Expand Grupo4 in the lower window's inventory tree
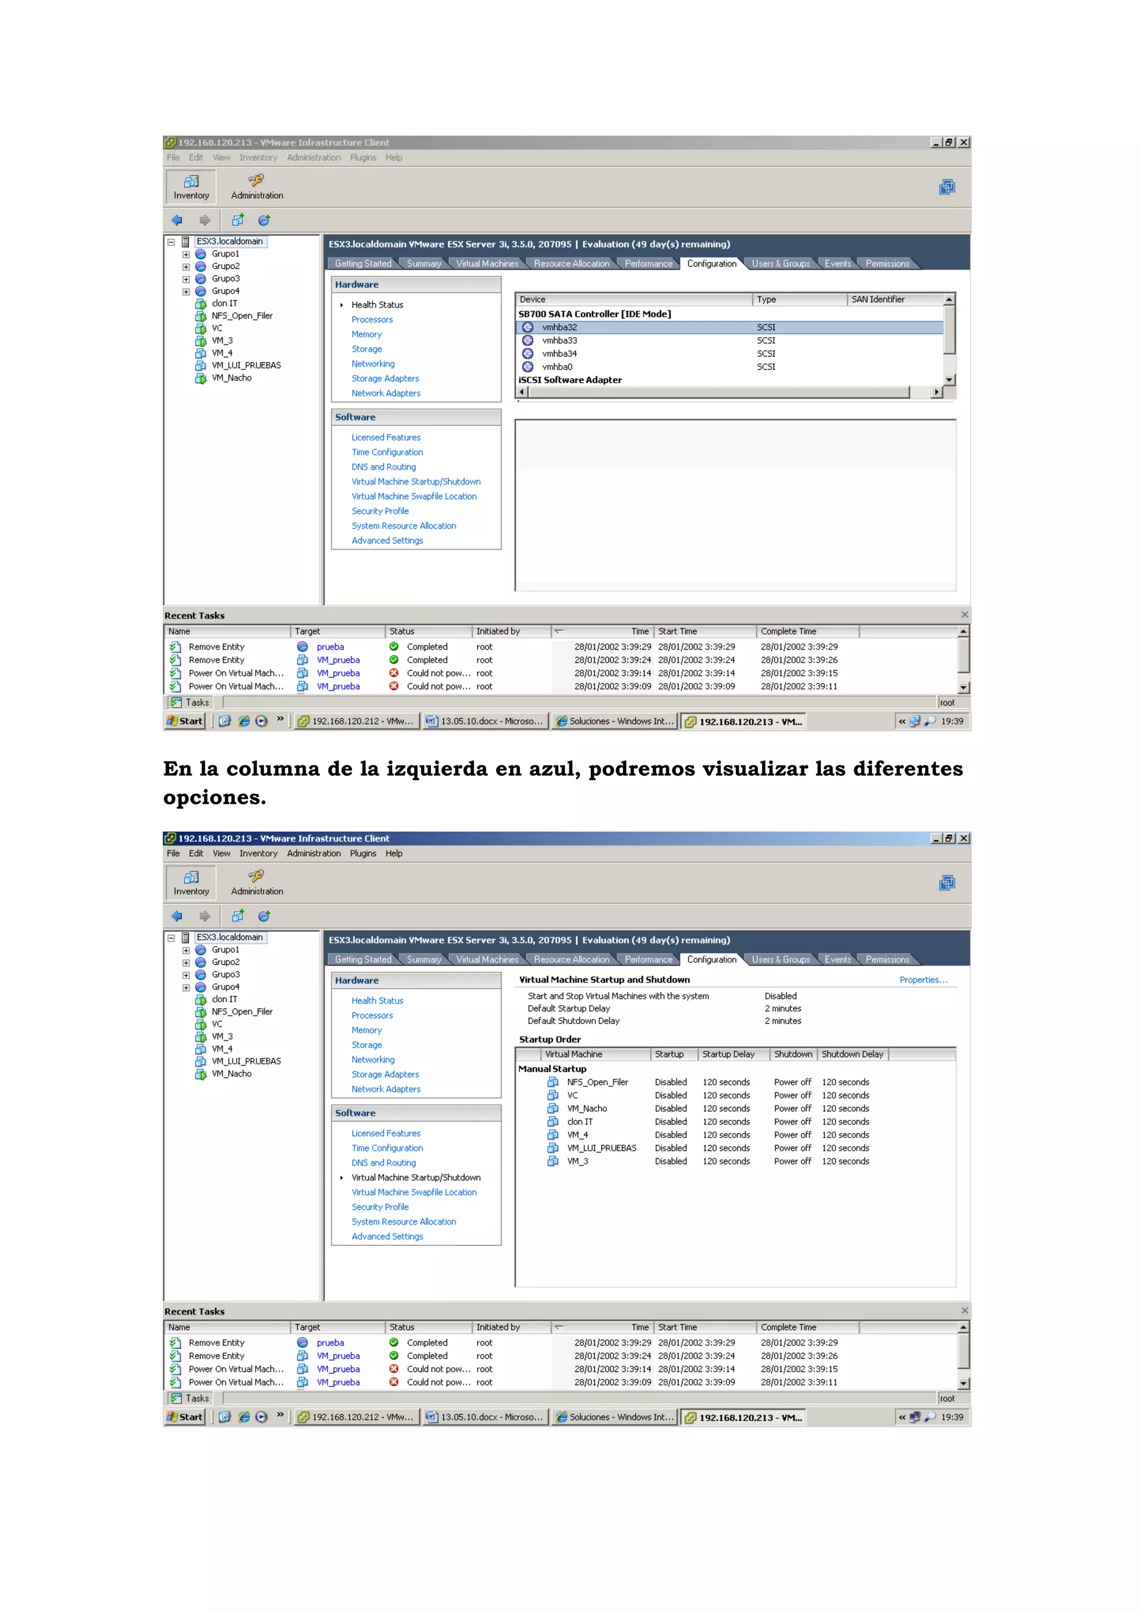The image size is (1139, 1612). pyautogui.click(x=186, y=987)
